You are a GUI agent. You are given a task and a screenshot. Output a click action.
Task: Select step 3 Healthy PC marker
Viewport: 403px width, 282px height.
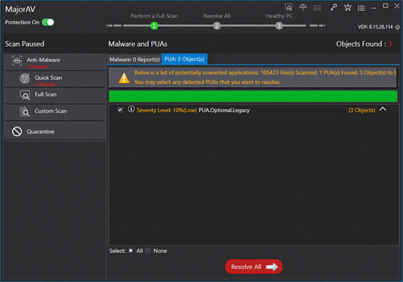279,25
